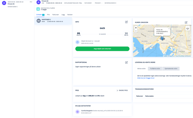Image resolution: width=193 pixels, height=118 pixels.
Task: Click ENDRE PRIS link
Action: click(x=123, y=91)
